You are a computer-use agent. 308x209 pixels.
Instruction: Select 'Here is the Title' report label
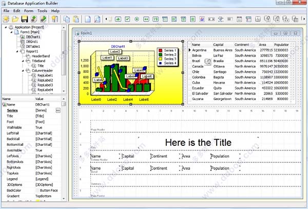click(198, 142)
